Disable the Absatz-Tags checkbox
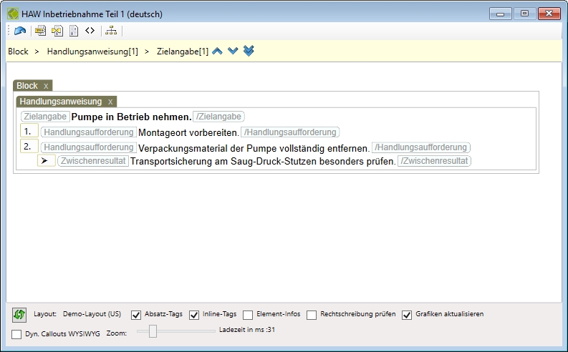 [137, 315]
